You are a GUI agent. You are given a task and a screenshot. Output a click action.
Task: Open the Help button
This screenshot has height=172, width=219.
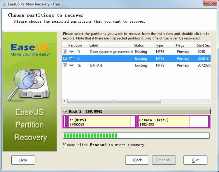coord(23,160)
